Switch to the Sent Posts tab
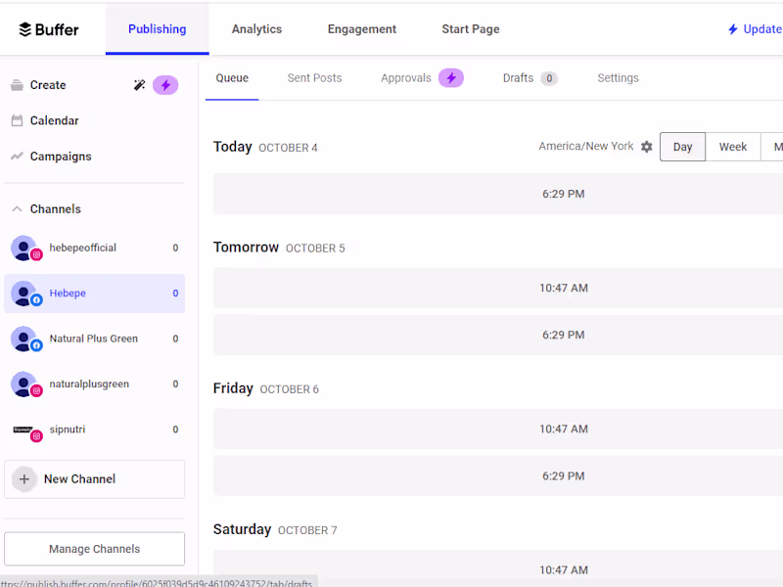The image size is (783, 587). click(x=314, y=78)
